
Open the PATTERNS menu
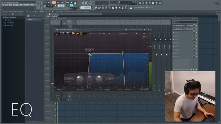16,5
